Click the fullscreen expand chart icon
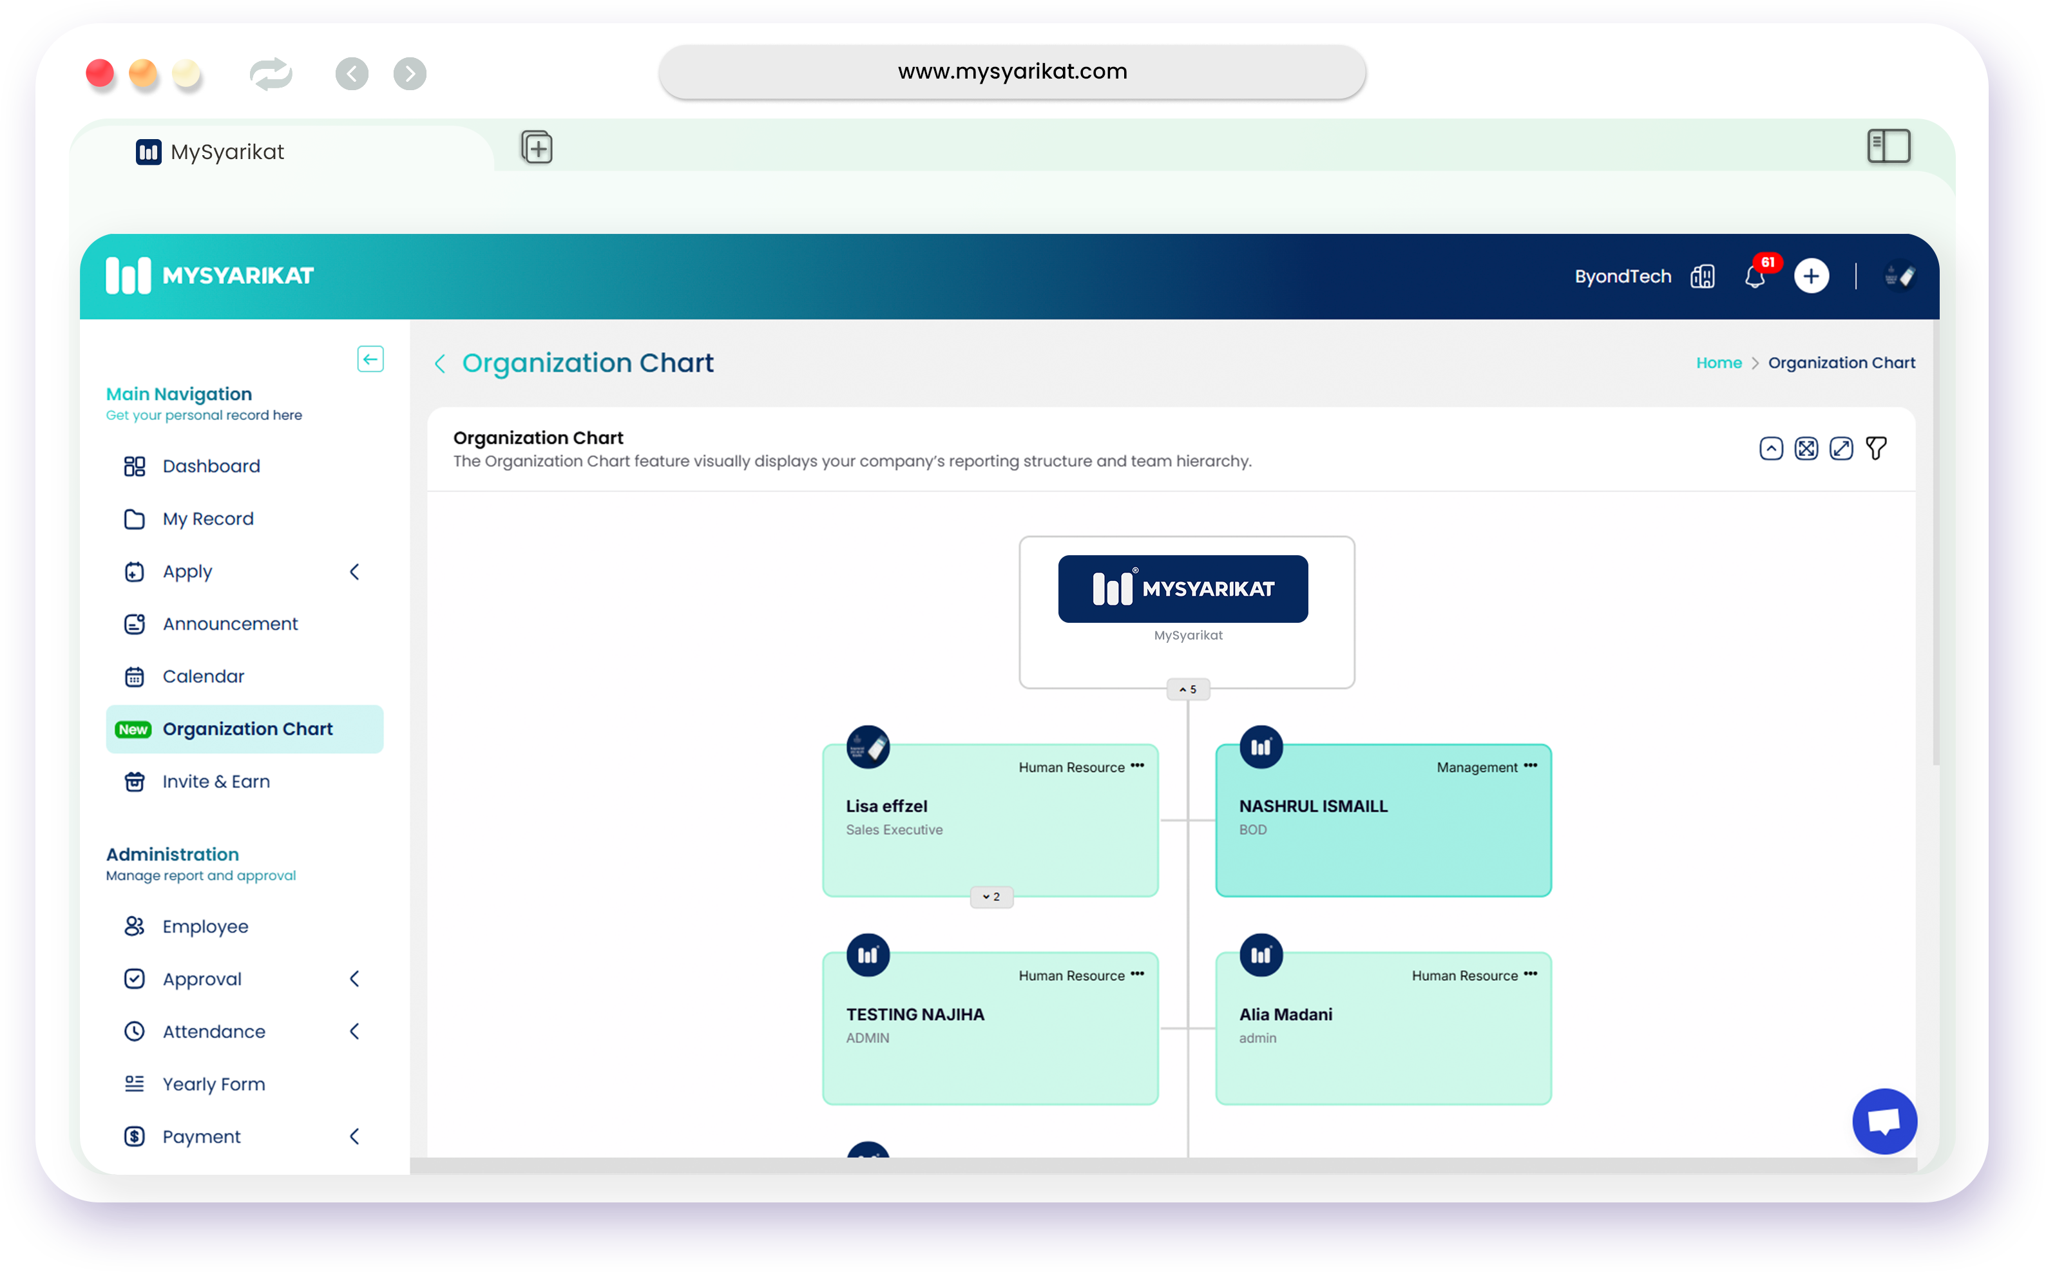 point(1840,448)
